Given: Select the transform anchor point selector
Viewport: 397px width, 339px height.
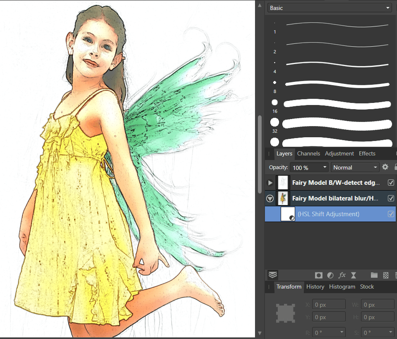Looking at the screenshot, I should 285,313.
